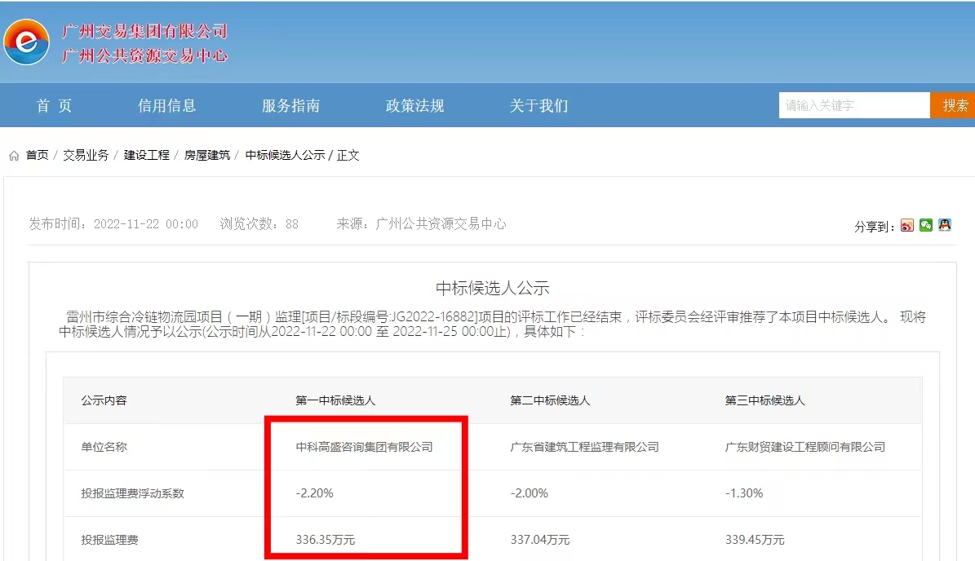Click the 公示内容 column header
The height and width of the screenshot is (561, 975).
104,400
